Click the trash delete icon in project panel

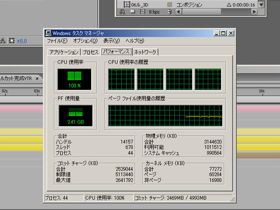pos(170,12)
